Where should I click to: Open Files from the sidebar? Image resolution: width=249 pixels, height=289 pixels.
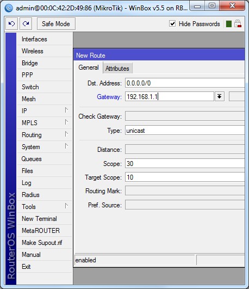pos(45,171)
